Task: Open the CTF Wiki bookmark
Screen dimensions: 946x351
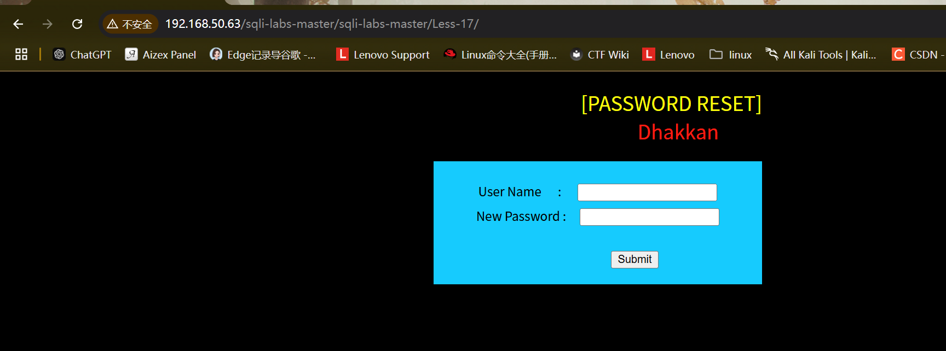Action: click(600, 55)
